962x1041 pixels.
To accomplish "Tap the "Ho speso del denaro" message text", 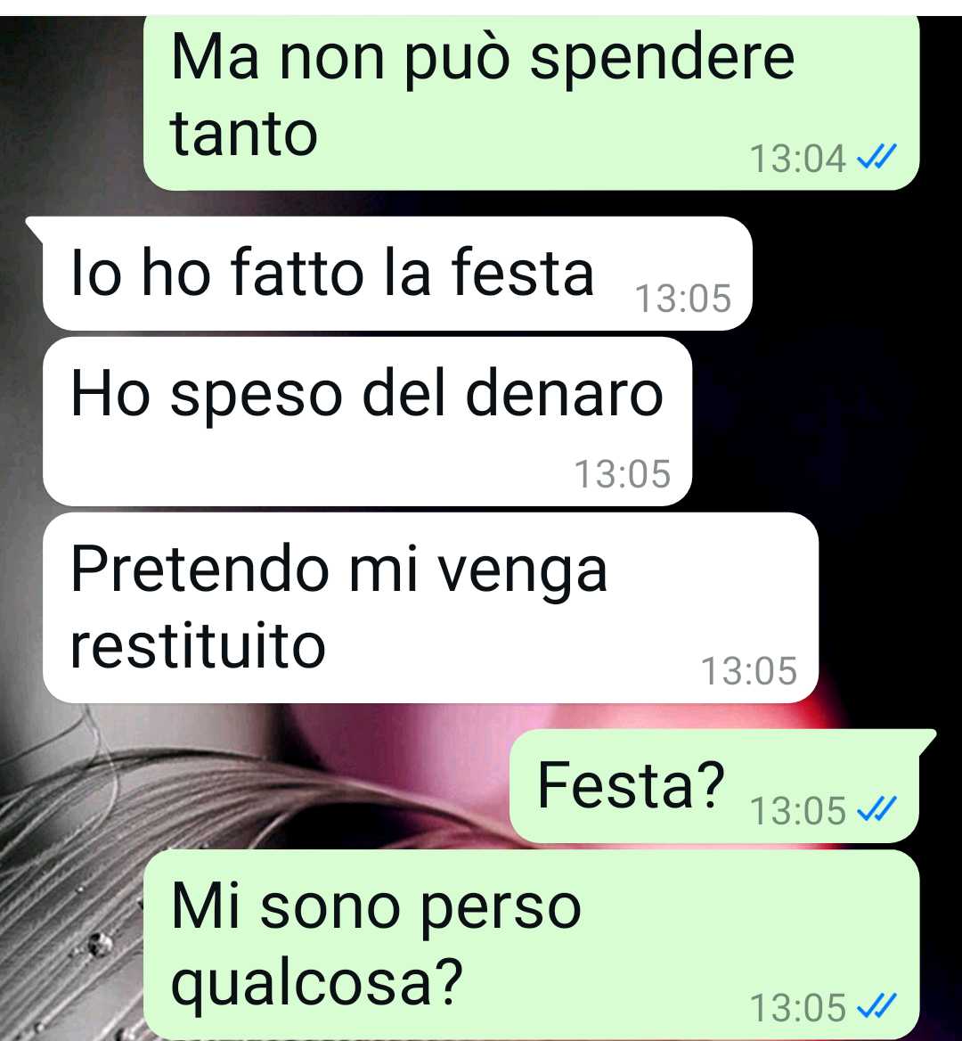I will [367, 393].
